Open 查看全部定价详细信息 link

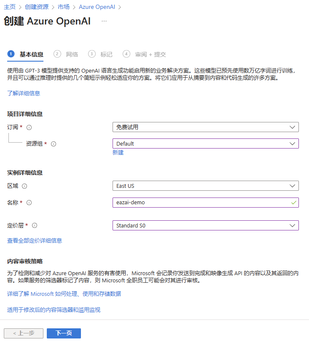(x=35, y=241)
